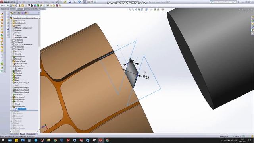Click the Chrome icon in taskbar

pos(55,140)
